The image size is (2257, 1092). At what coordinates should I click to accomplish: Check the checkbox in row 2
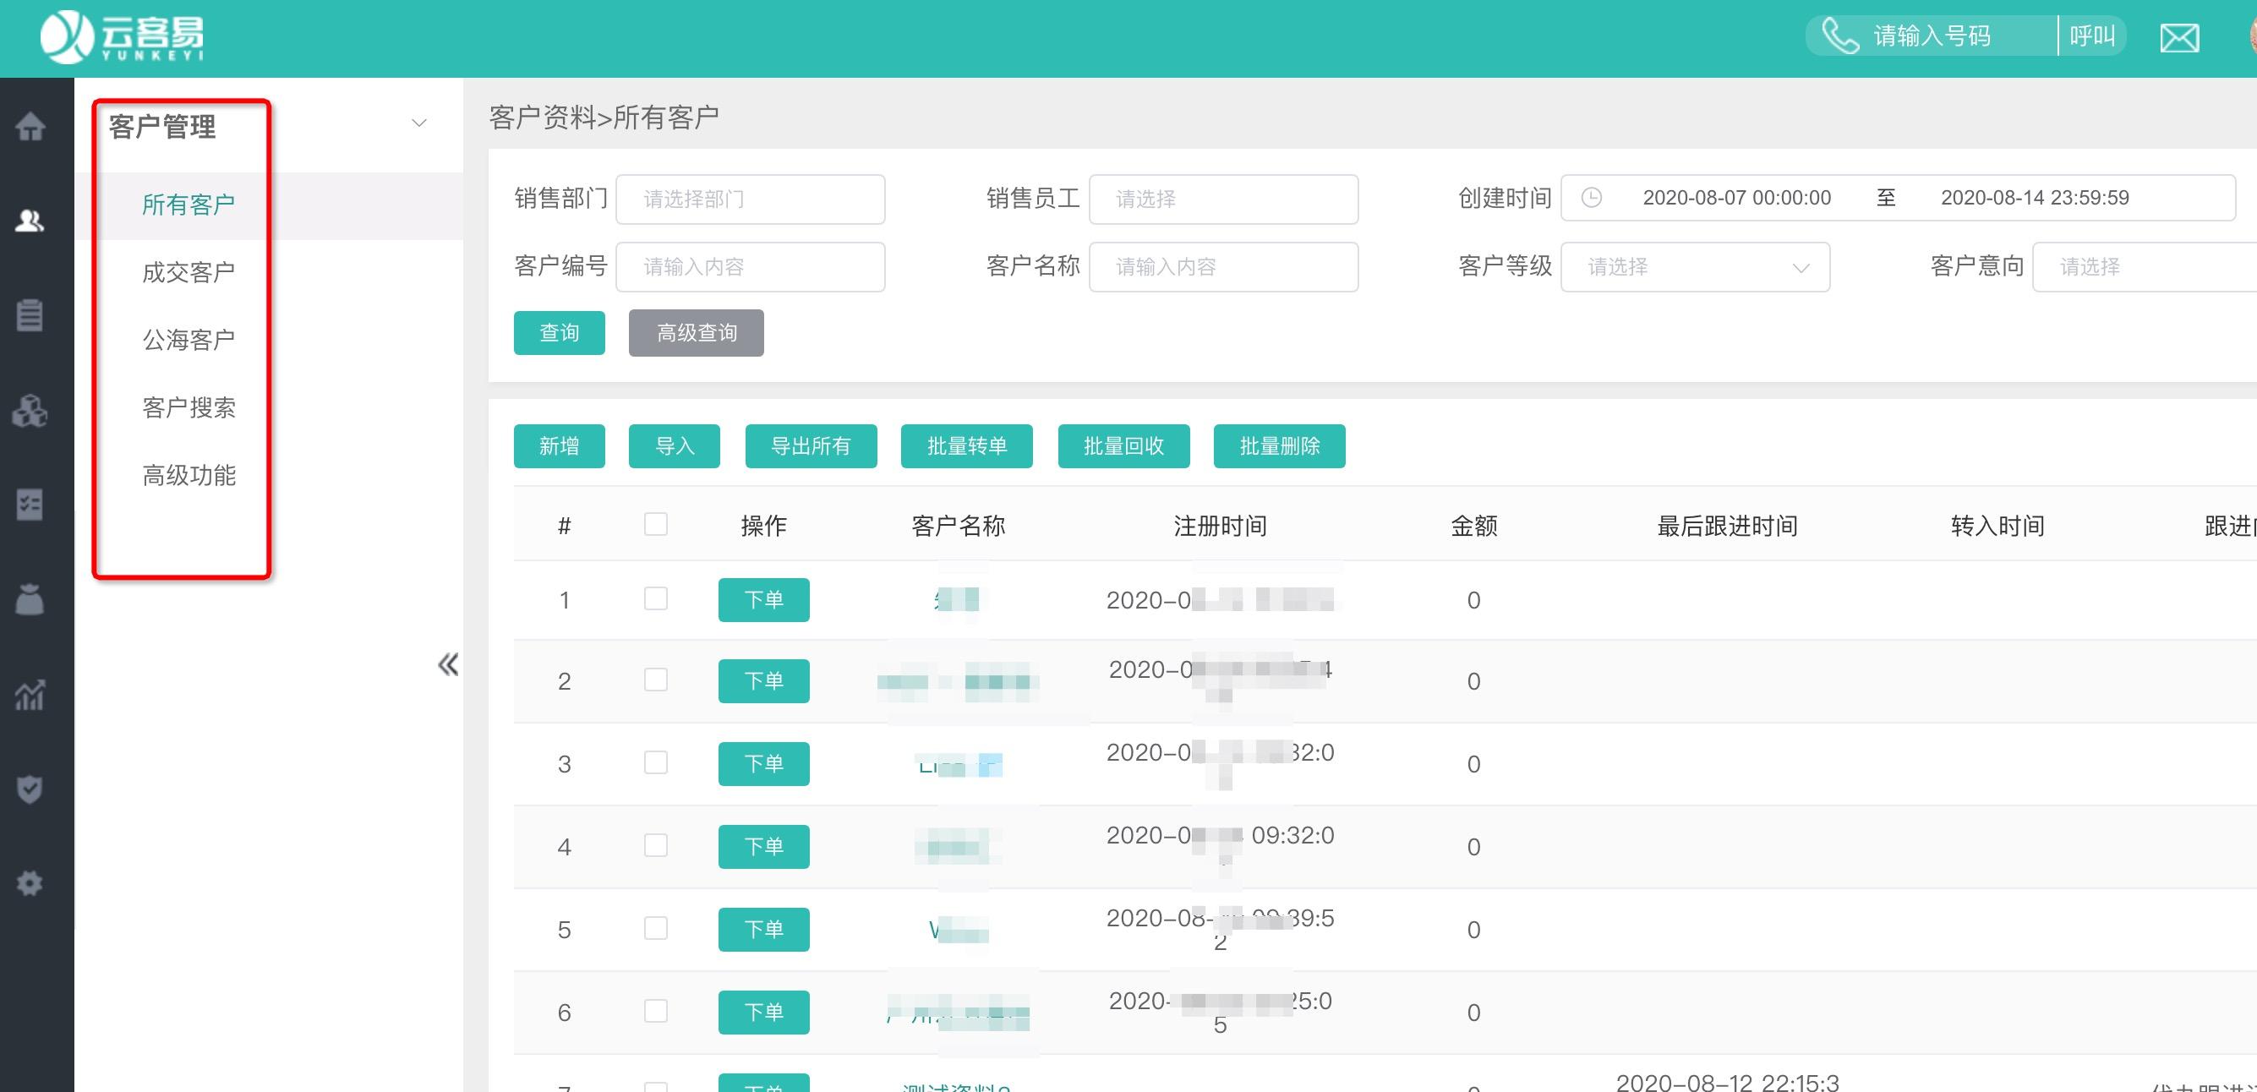pyautogui.click(x=655, y=680)
